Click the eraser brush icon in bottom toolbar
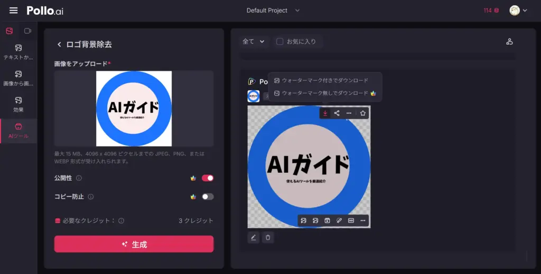The width and height of the screenshot is (541, 274). (339, 221)
